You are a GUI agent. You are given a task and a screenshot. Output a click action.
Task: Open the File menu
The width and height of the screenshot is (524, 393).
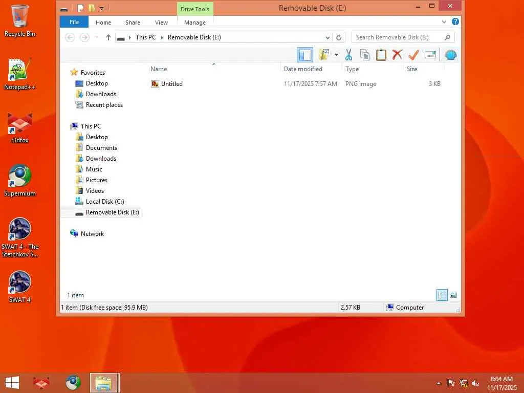(x=74, y=22)
